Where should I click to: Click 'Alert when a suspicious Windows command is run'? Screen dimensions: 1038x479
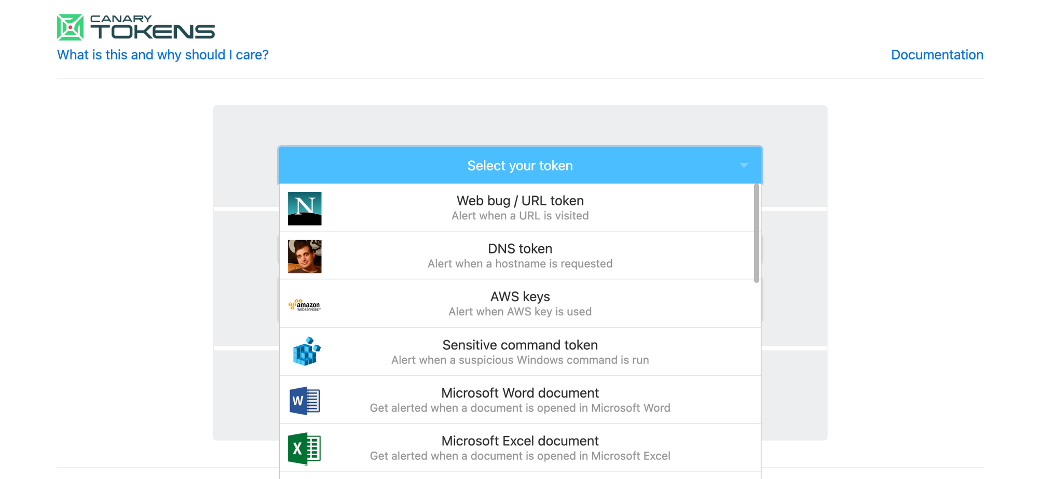(520, 360)
